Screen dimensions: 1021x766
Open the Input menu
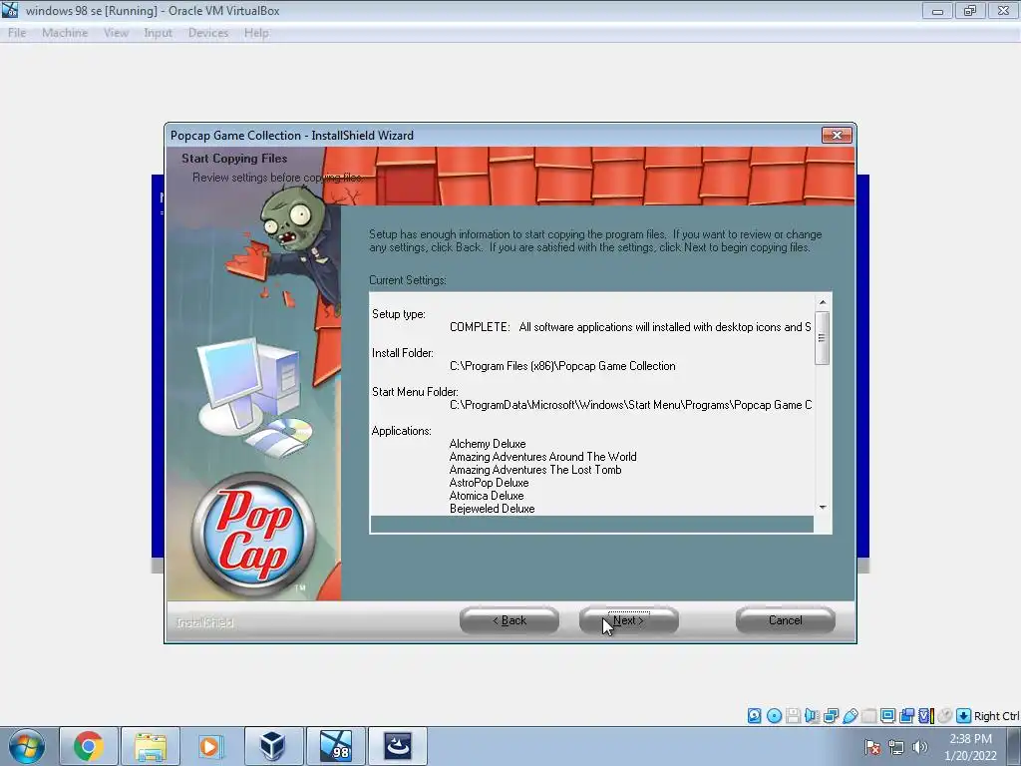coord(159,33)
